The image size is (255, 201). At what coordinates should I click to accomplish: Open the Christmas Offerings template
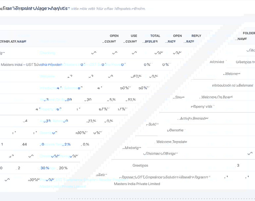pyautogui.click(x=161, y=153)
